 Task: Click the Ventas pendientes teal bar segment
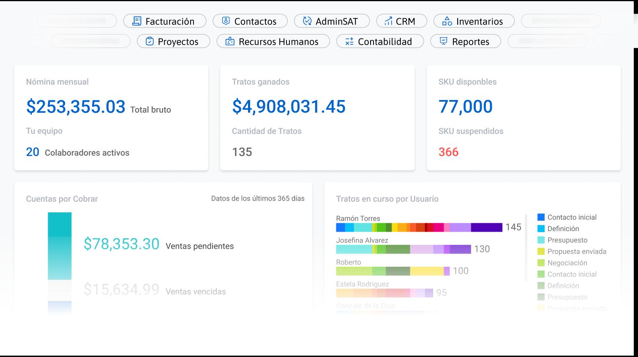coord(60,246)
